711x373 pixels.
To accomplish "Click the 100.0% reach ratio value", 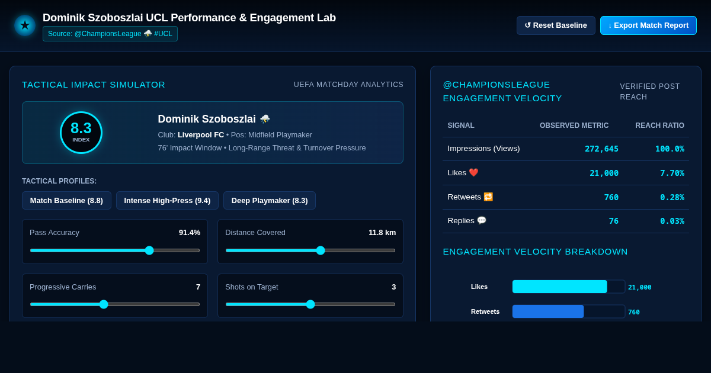I will tap(670, 149).
